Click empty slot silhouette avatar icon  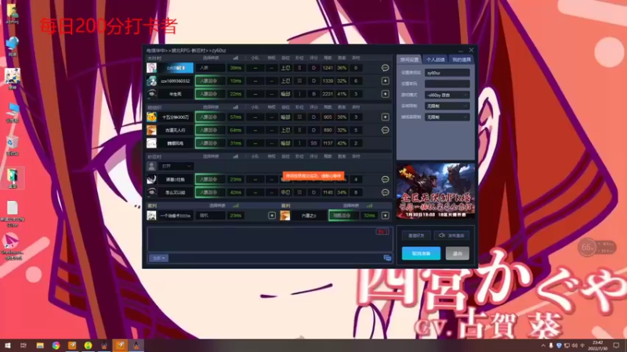[x=151, y=166]
